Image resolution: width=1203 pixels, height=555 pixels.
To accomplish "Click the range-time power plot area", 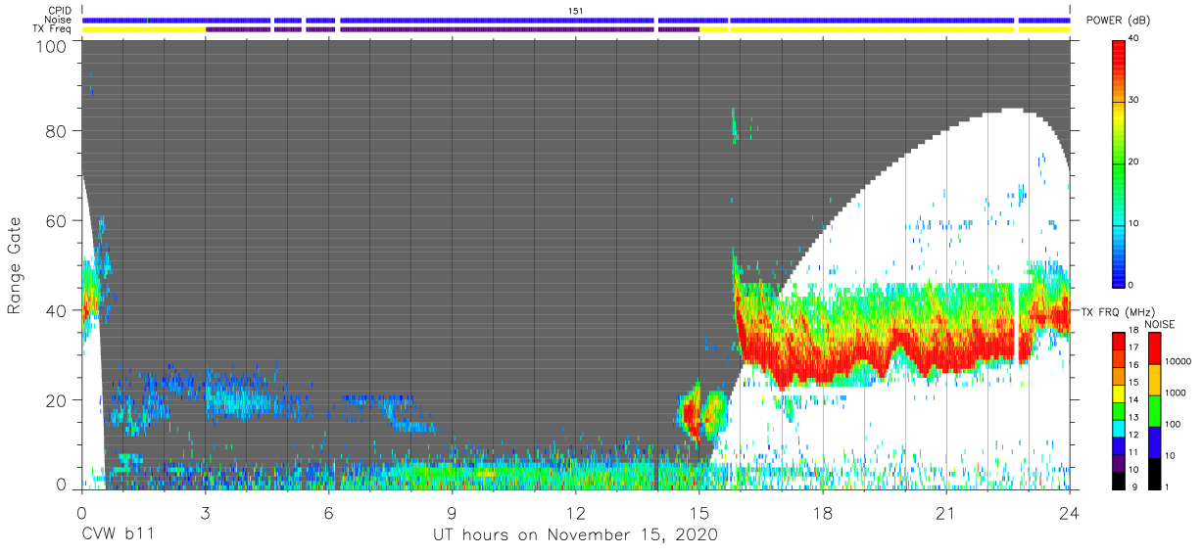I will click(576, 264).
